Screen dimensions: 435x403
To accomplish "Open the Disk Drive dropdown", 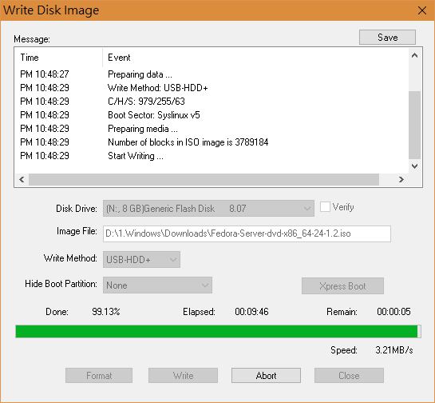I will pos(208,209).
